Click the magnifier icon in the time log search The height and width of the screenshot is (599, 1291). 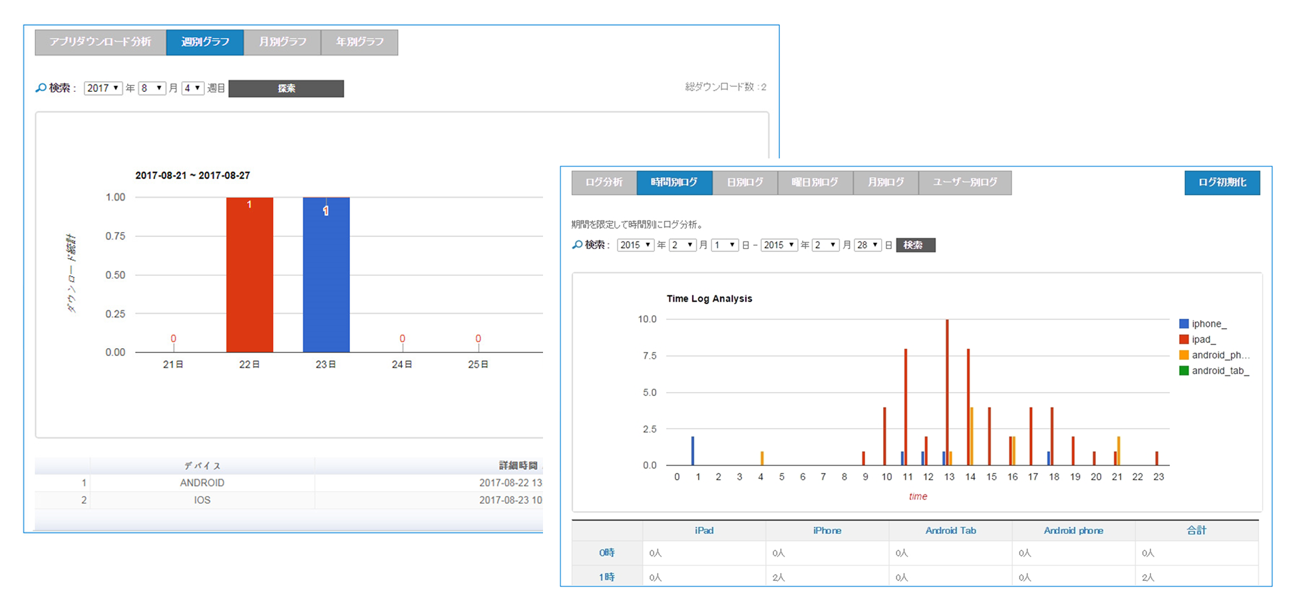(x=577, y=245)
